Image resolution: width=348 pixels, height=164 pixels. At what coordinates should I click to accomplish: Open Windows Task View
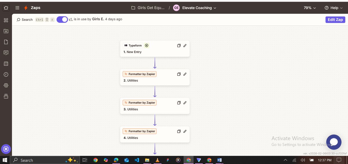pyautogui.click(x=85, y=160)
